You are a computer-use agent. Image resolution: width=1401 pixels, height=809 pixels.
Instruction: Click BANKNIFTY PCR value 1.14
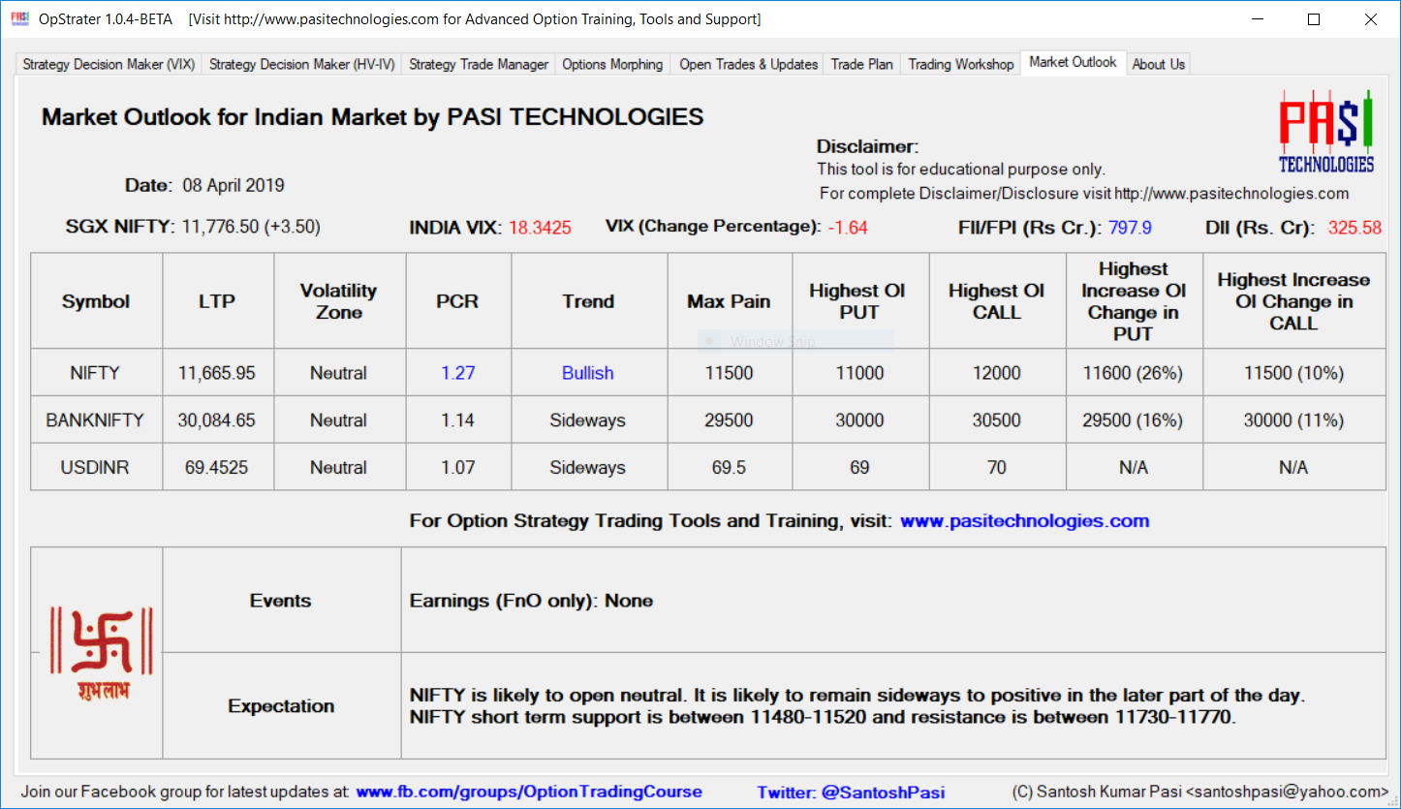point(458,420)
